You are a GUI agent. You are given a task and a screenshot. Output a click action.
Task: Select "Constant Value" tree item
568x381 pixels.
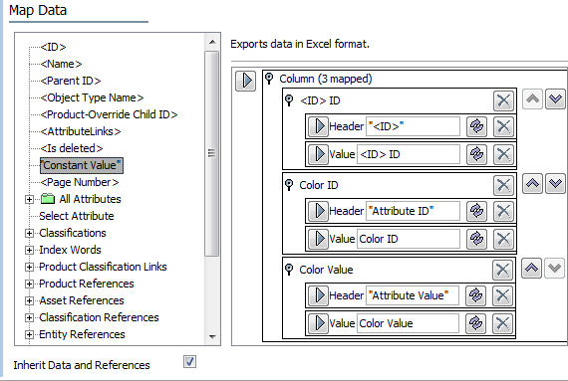click(x=82, y=165)
